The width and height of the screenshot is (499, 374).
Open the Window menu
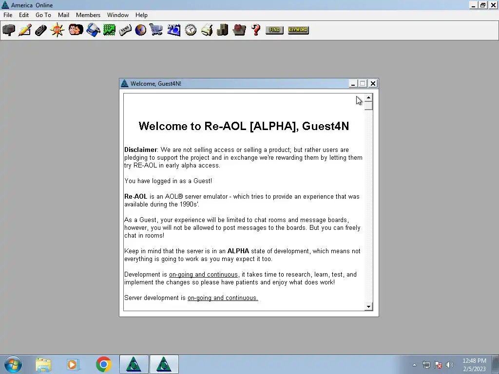tap(118, 15)
